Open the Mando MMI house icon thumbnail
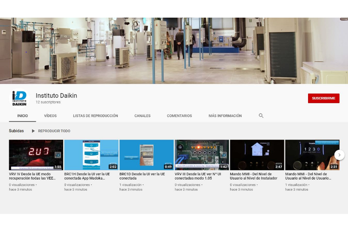 257,155
